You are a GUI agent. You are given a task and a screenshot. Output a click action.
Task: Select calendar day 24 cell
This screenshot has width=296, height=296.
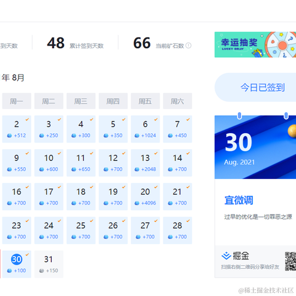click(49, 230)
